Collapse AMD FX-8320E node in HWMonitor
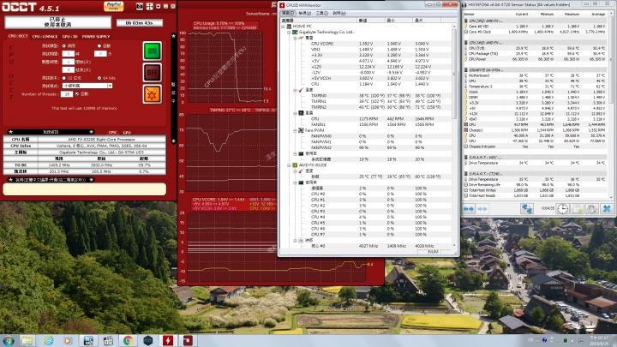Viewport: 617px width, 347px height. click(x=289, y=165)
